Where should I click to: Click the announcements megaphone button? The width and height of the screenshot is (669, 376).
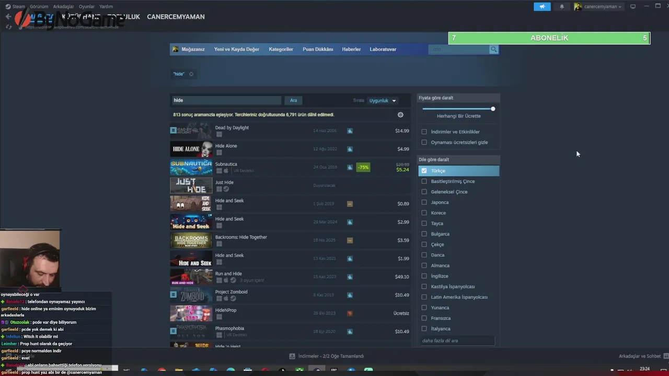(542, 7)
